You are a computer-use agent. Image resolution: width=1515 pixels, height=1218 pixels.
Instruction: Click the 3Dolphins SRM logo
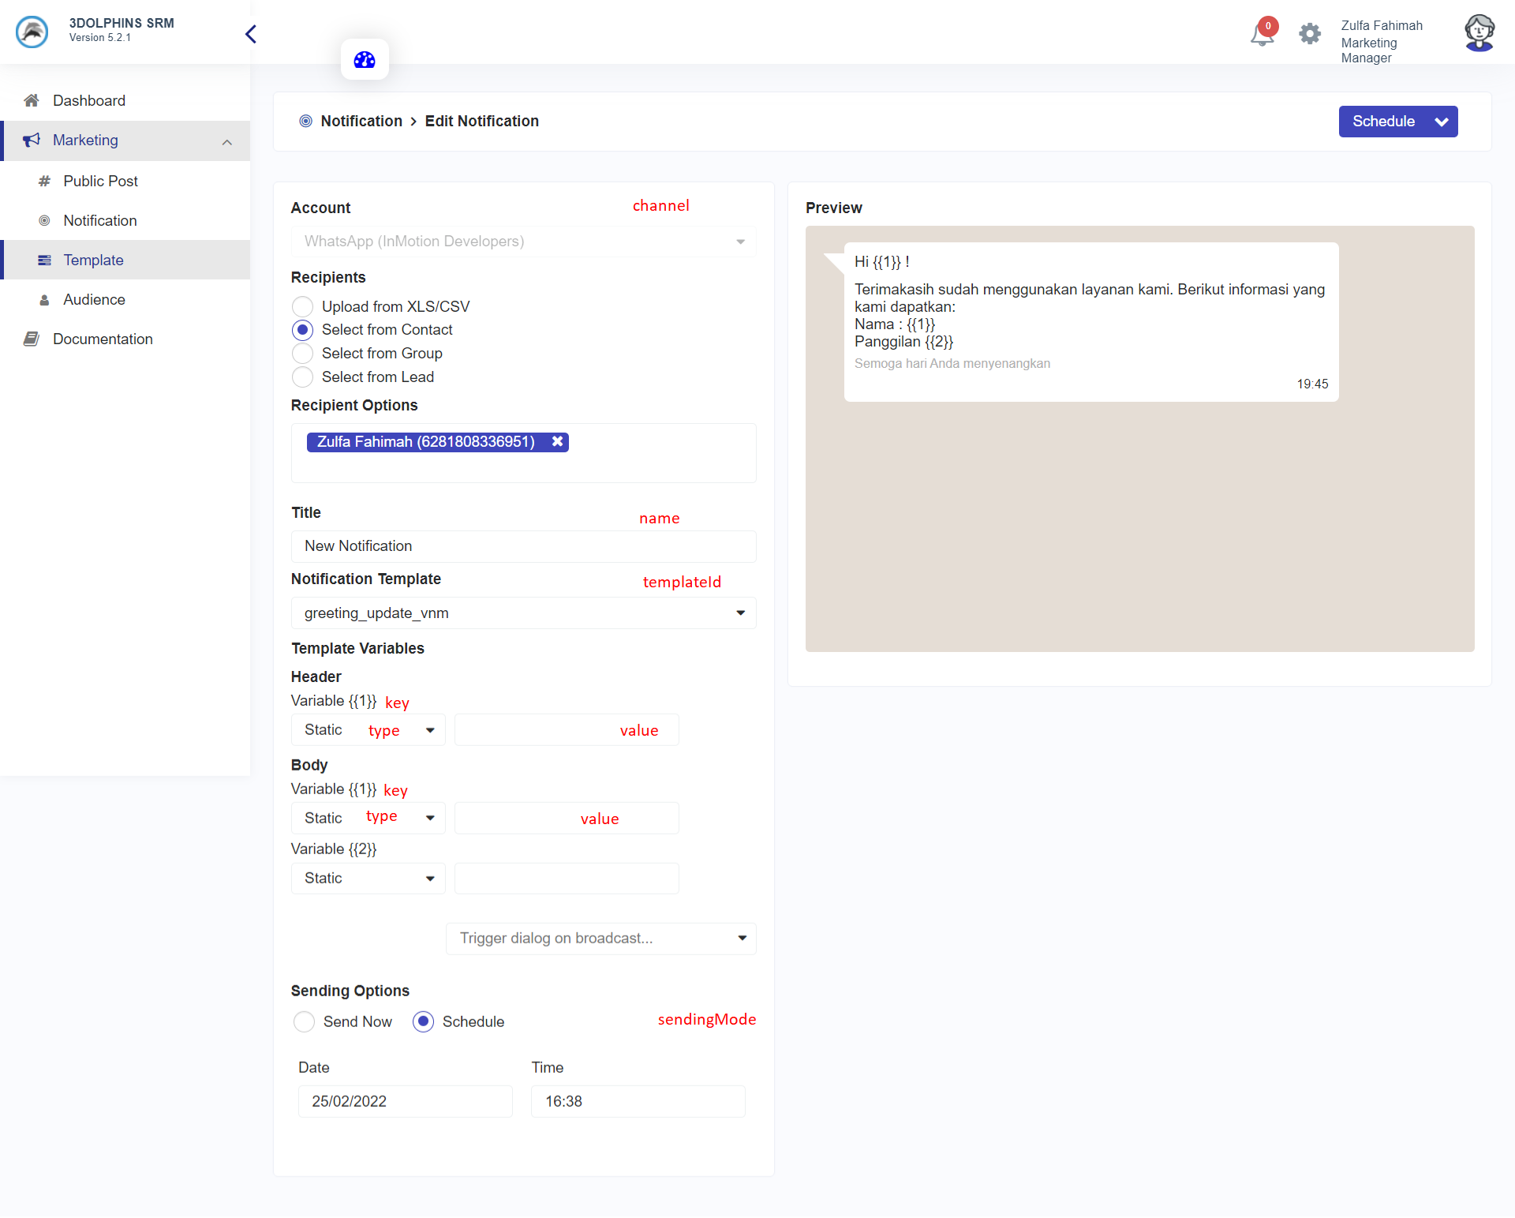click(x=32, y=32)
